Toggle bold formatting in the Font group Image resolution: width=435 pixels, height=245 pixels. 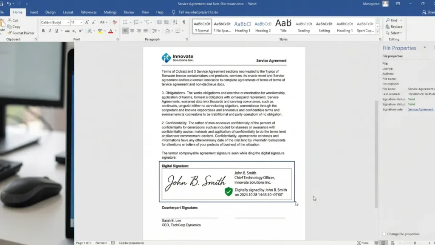43,31
